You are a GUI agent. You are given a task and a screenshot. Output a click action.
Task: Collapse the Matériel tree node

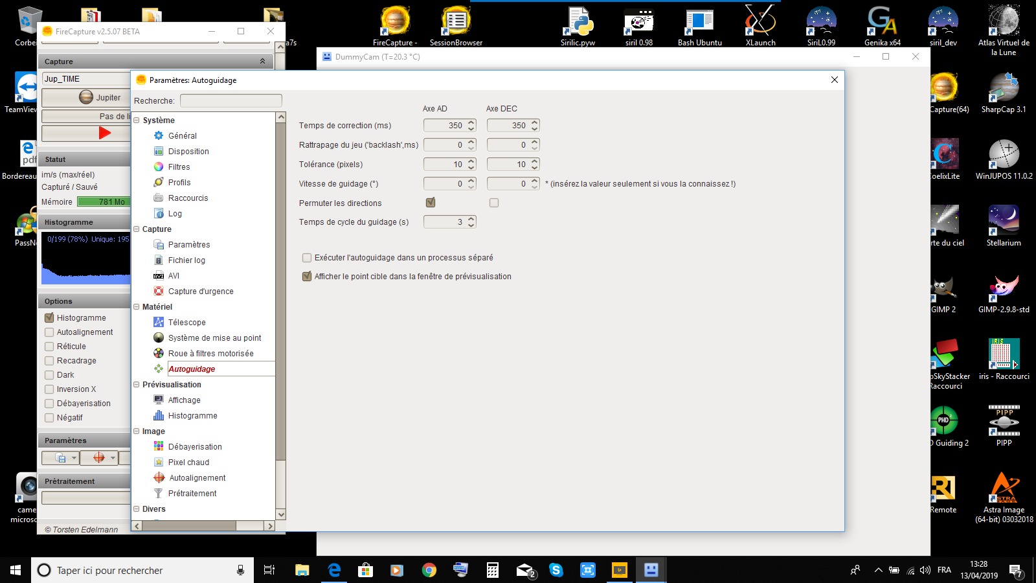click(x=137, y=306)
